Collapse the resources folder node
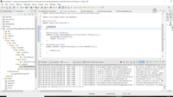Screen dimensions: 173x97 (8, 71)
